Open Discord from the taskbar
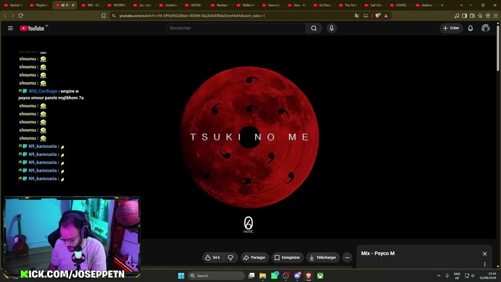 coord(297,276)
